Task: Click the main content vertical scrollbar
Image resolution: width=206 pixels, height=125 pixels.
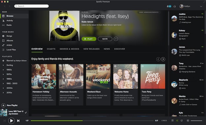Action: tap(168, 28)
